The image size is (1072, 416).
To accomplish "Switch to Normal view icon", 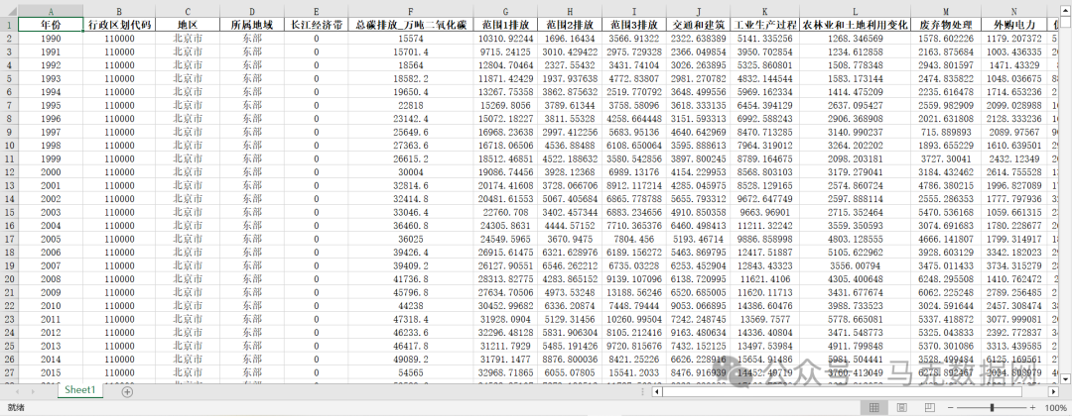I will 873,407.
